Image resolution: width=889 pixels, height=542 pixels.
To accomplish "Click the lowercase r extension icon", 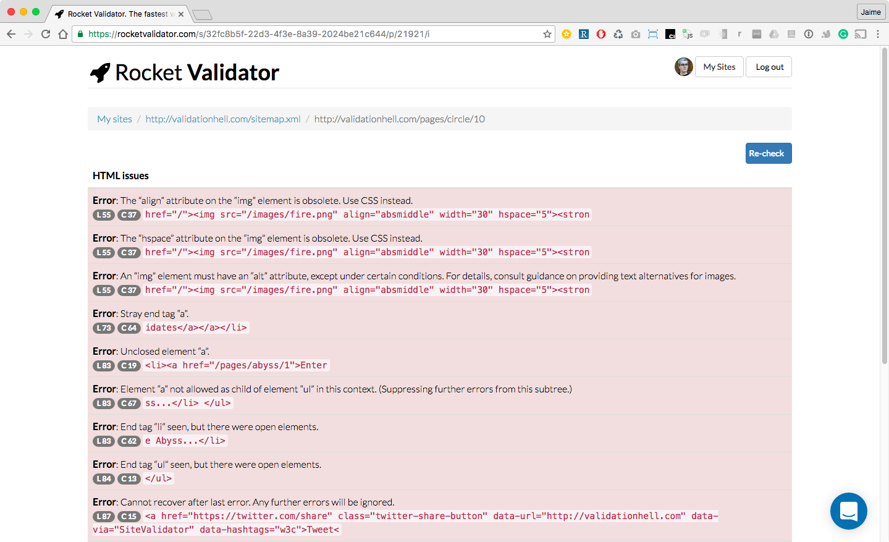I will 739,34.
